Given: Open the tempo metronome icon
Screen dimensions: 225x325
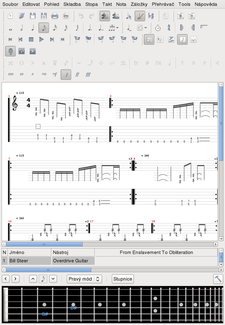Looking at the screenshot, I should click(x=158, y=28).
